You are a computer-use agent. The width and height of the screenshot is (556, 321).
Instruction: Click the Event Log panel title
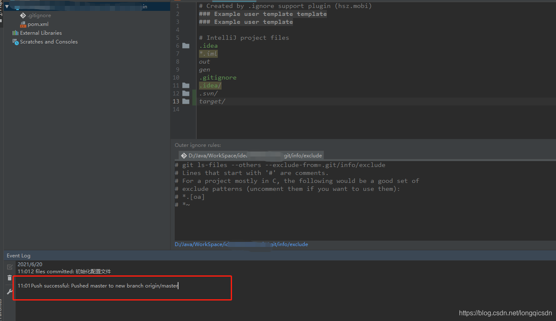coord(18,256)
